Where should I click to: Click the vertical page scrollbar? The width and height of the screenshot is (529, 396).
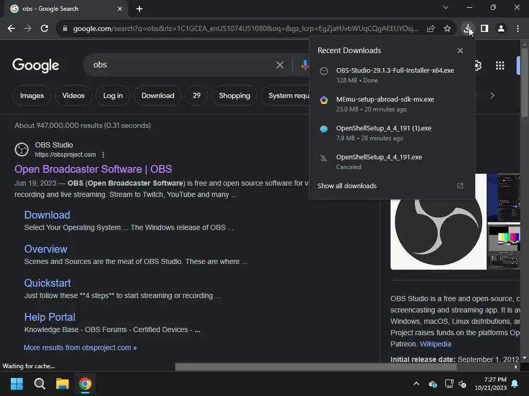524,83
